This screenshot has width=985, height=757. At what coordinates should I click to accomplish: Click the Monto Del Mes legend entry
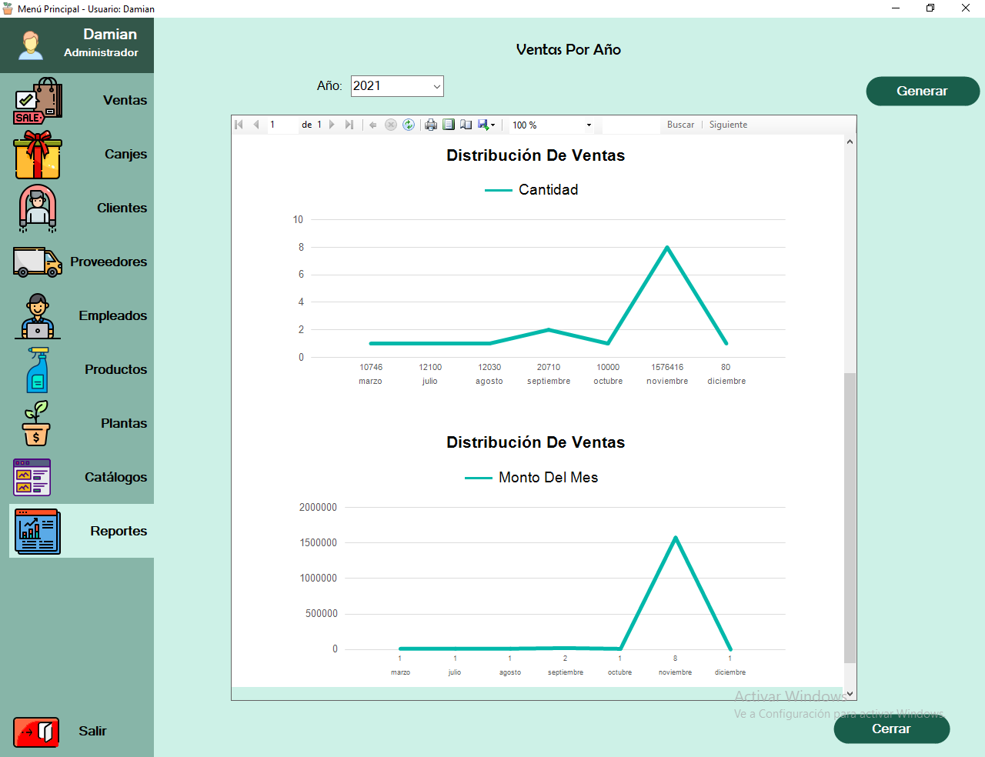tap(531, 478)
